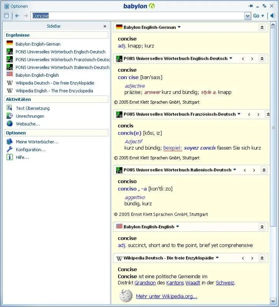The height and width of the screenshot is (307, 279).
Task: Open the search history dropdown
Action: [x=248, y=16]
